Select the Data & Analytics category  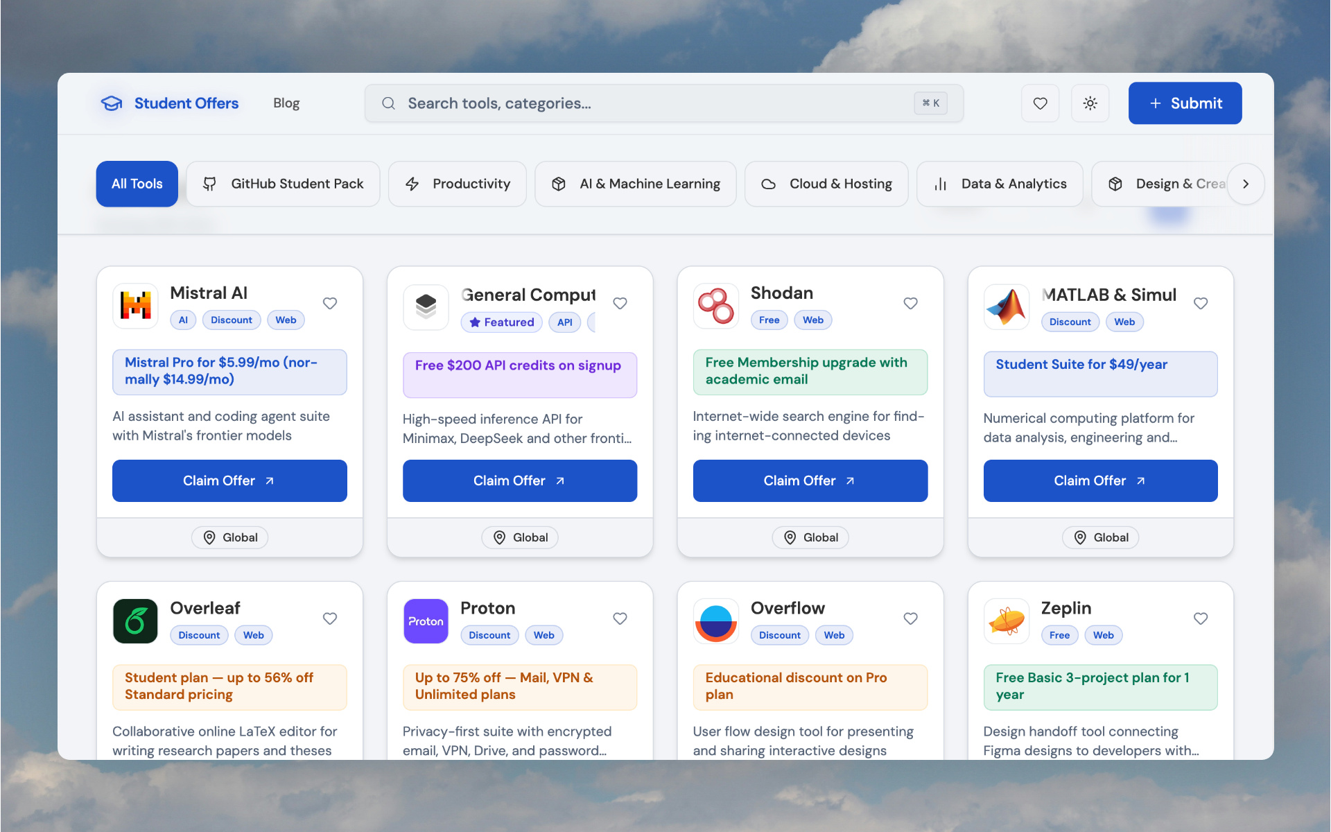point(1000,184)
